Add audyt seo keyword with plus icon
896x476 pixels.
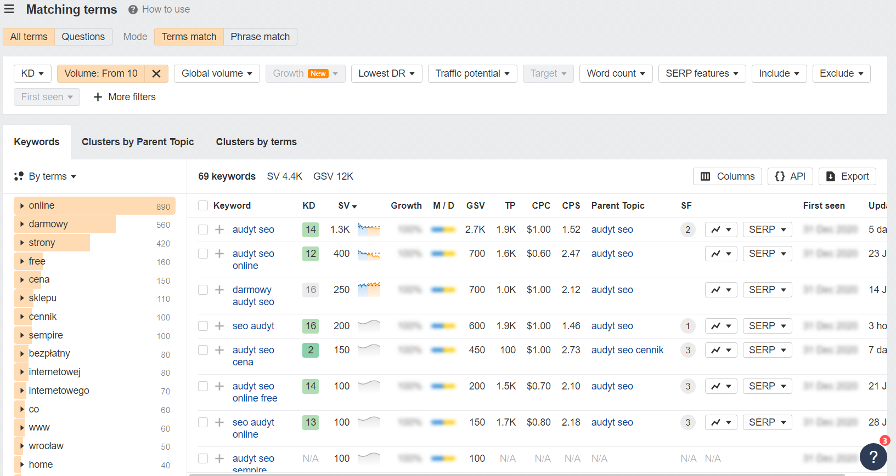[219, 230]
